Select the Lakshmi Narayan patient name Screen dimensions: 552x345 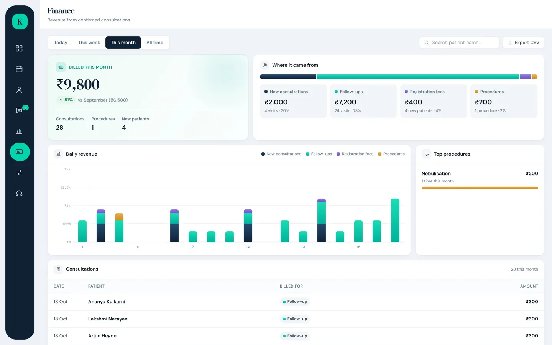108,319
